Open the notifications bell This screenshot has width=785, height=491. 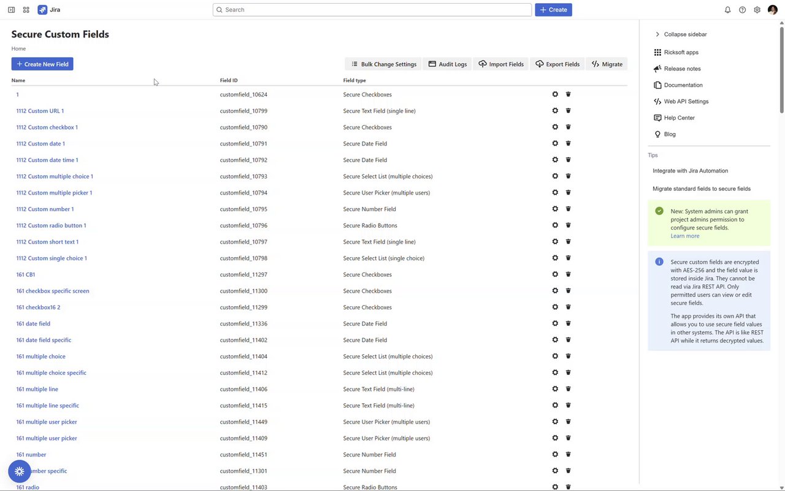point(727,10)
